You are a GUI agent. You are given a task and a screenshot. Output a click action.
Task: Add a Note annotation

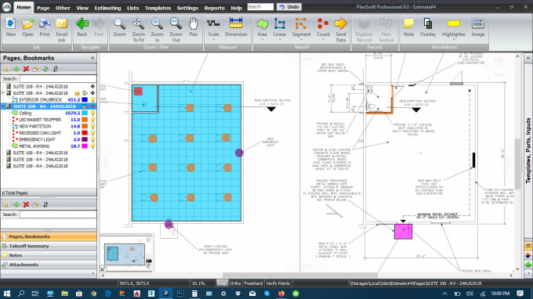point(408,27)
